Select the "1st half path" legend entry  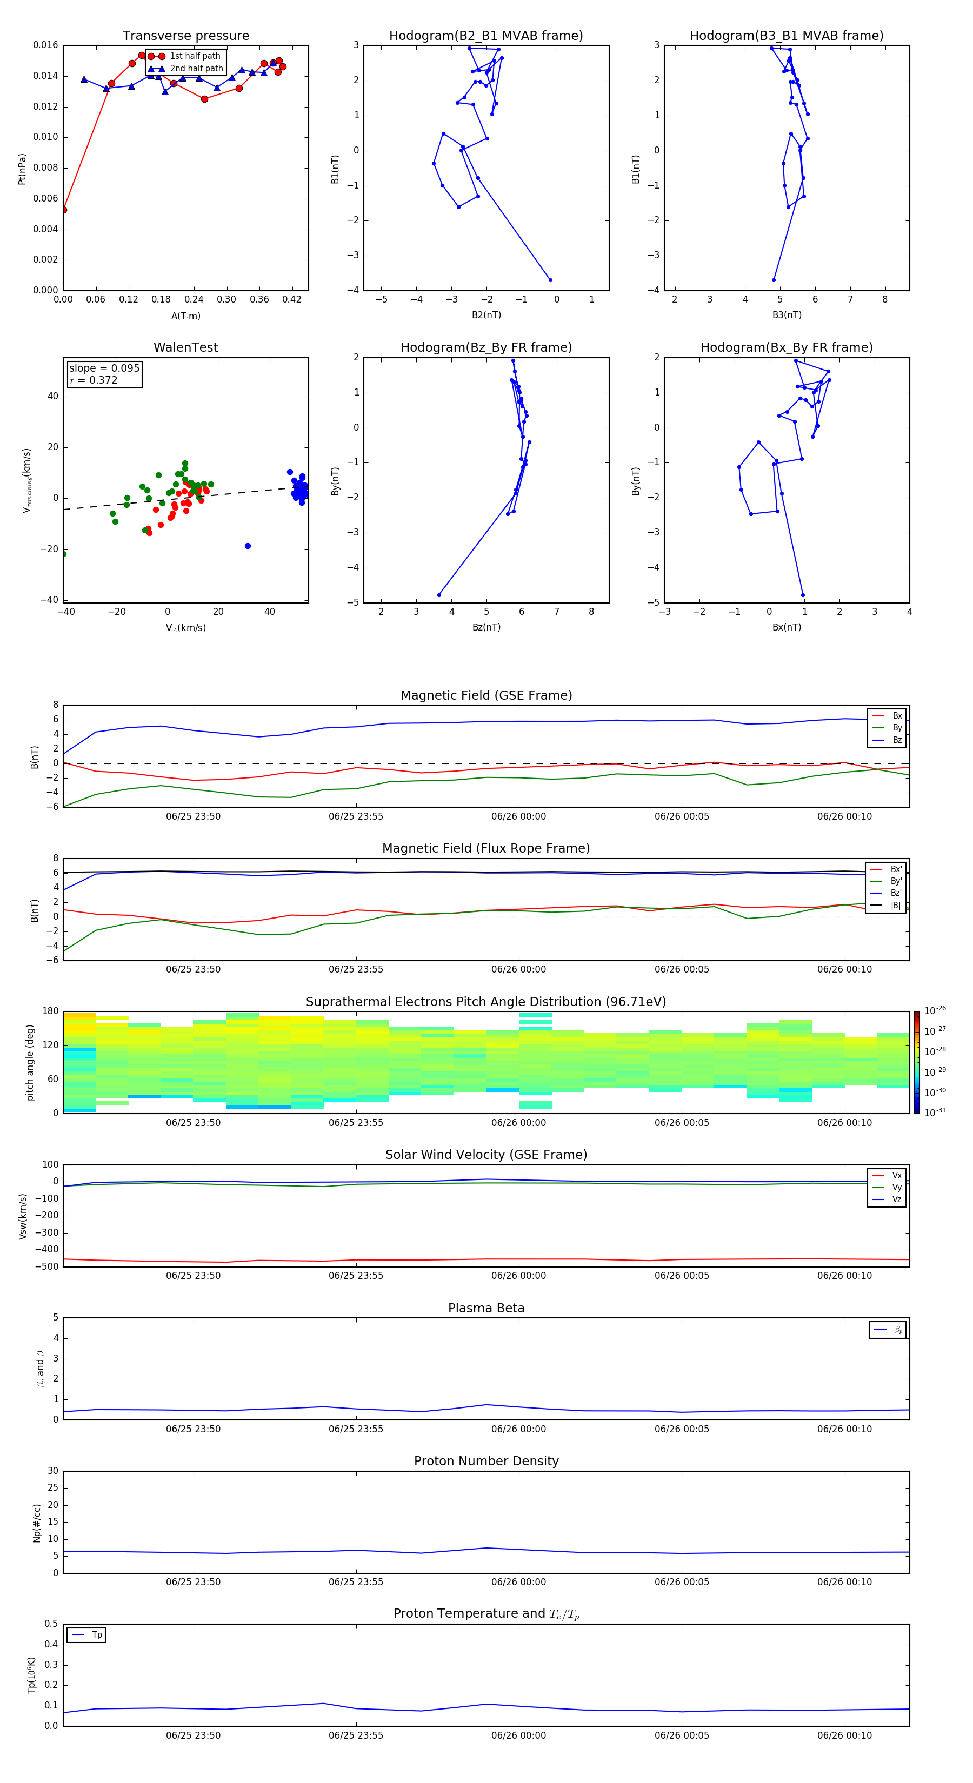185,56
